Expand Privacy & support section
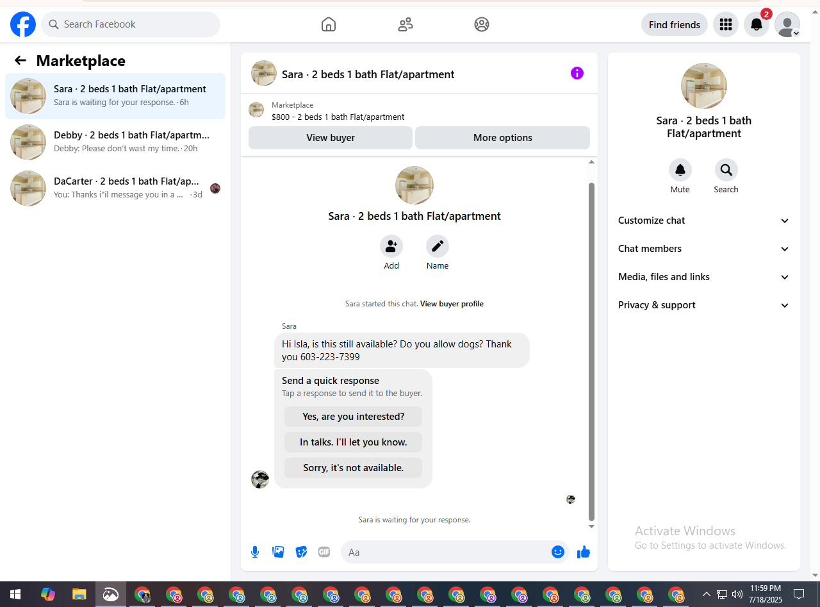This screenshot has height=607, width=820. click(703, 305)
